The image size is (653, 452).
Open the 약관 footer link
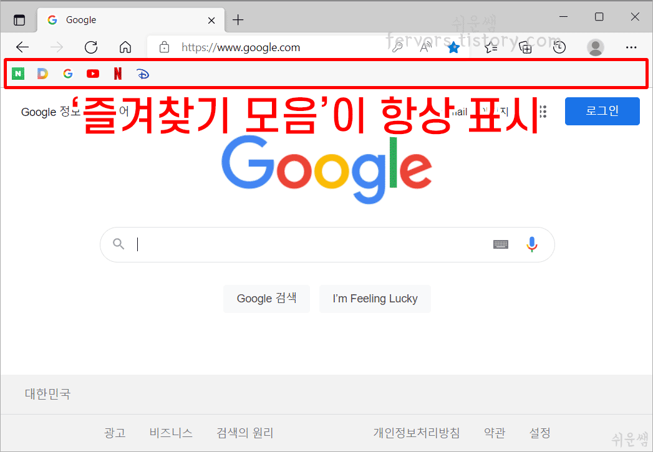pos(495,433)
